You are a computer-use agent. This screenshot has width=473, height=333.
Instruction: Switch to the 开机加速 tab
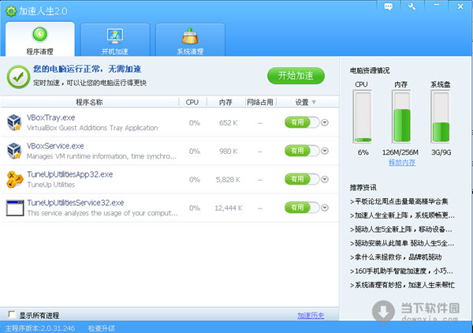[x=116, y=39]
